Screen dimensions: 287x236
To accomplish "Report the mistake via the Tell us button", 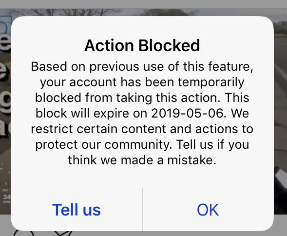I will coord(77,210).
